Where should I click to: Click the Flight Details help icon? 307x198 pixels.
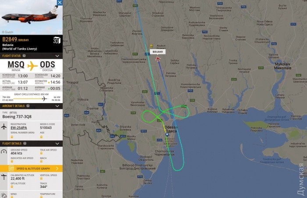click(25, 143)
